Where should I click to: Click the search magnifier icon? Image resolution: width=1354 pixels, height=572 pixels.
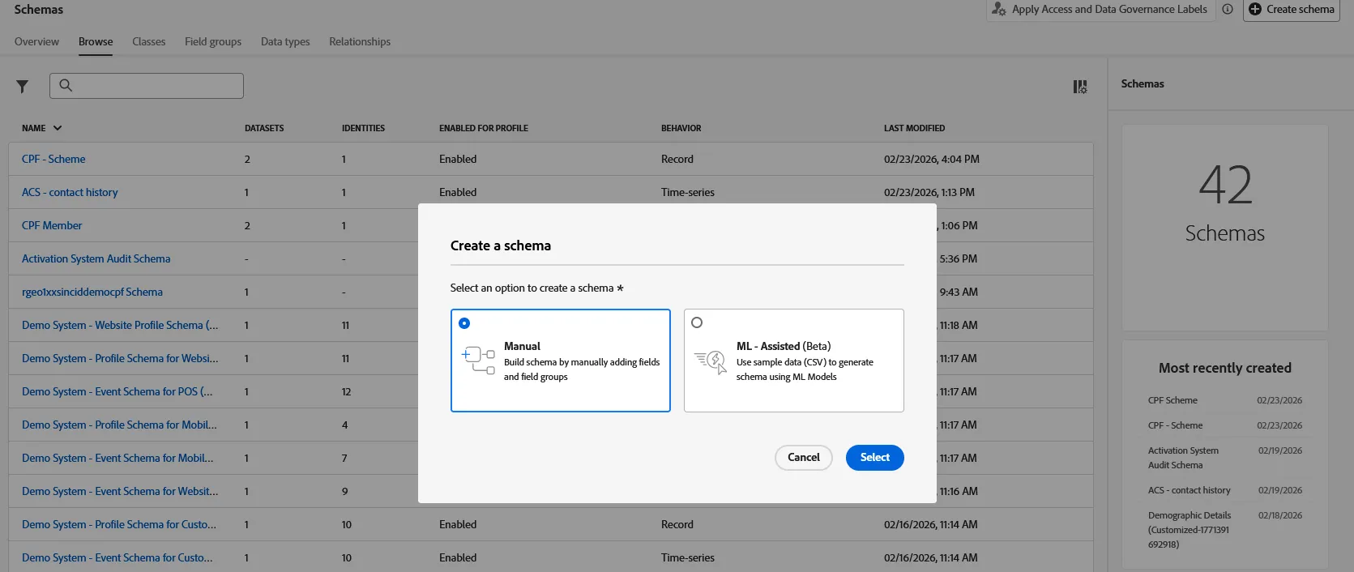66,85
